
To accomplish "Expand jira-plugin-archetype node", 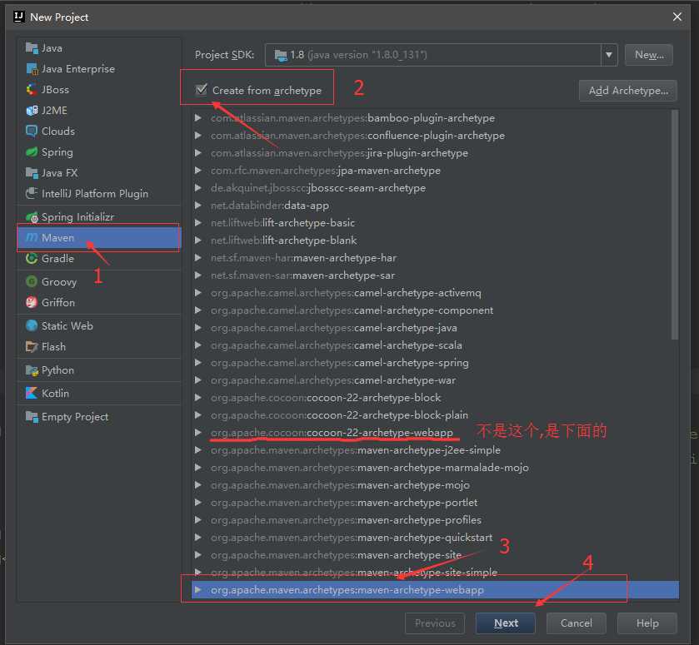I will [198, 153].
